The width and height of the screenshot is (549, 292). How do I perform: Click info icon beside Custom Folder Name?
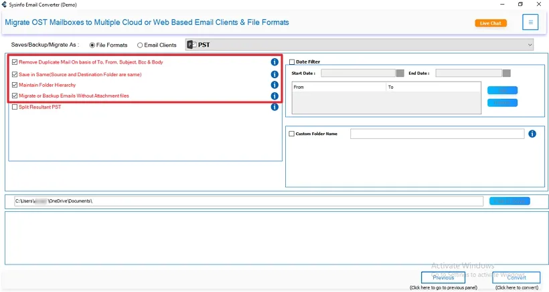coord(532,134)
